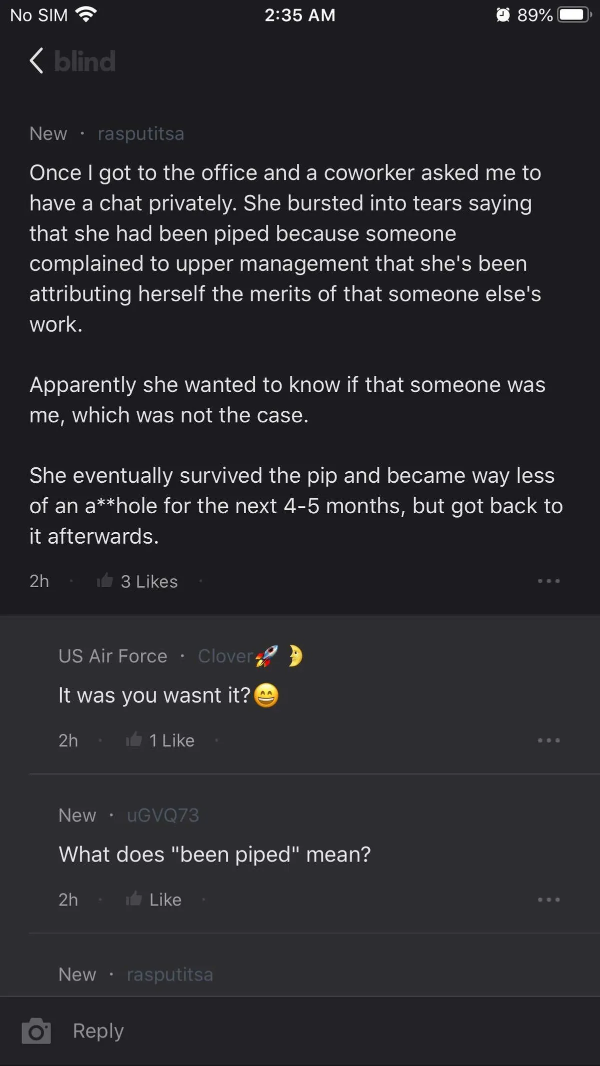This screenshot has height=1066, width=600.
Task: Tap the 3 Likes count
Action: [149, 581]
